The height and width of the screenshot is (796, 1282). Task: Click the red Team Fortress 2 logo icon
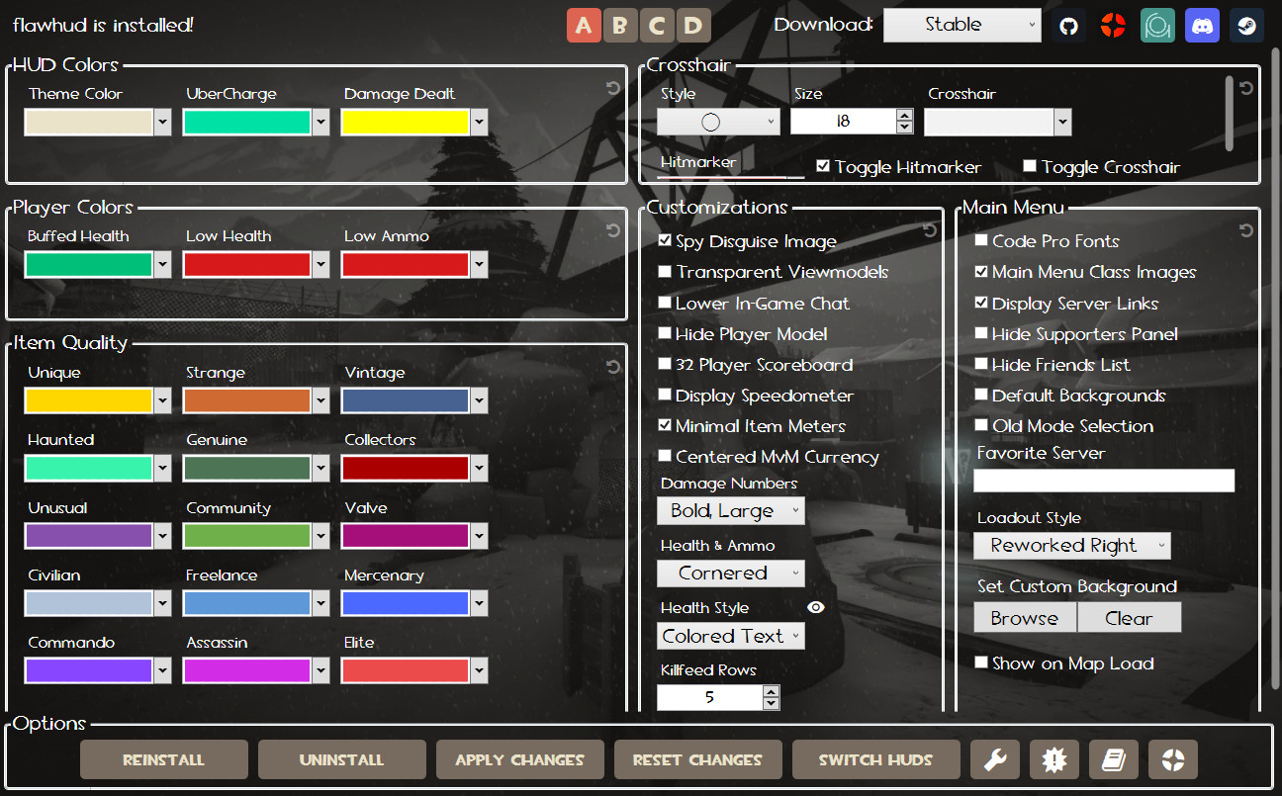(x=1113, y=25)
